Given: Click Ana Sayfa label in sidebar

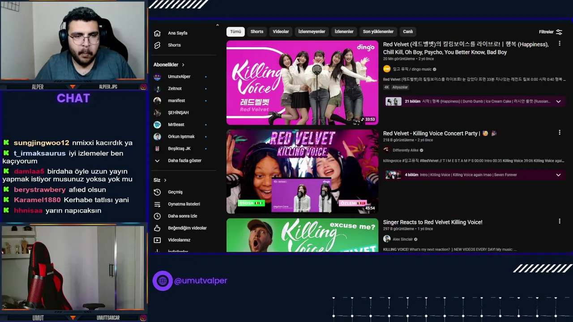Looking at the screenshot, I should click(x=178, y=33).
